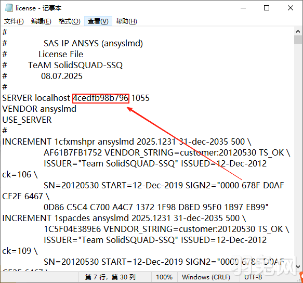
Task: Click the date 08.07.2025
Action: (x=62, y=76)
